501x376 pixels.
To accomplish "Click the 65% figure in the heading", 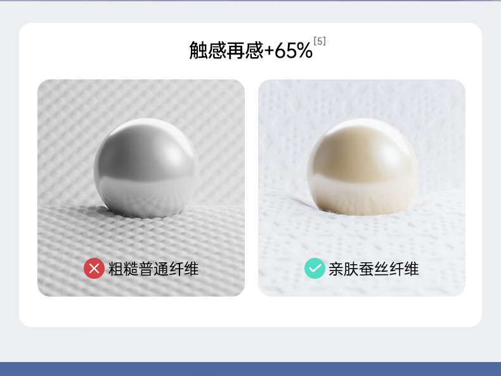I will pyautogui.click(x=294, y=51).
